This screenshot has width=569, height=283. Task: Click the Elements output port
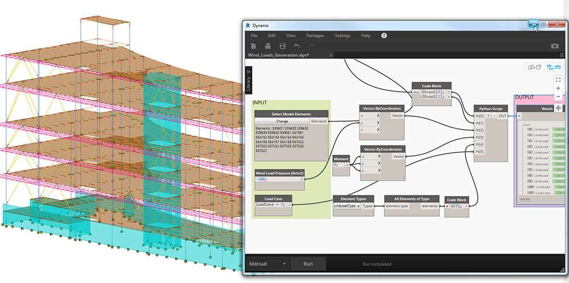pyautogui.click(x=319, y=122)
